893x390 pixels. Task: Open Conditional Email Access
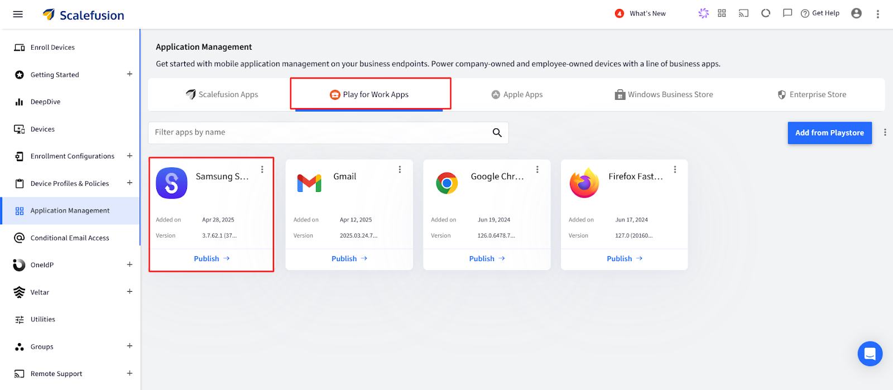[70, 238]
